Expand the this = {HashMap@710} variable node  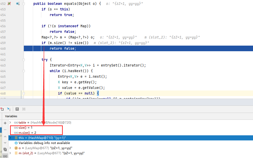pyautogui.click(x=11, y=138)
